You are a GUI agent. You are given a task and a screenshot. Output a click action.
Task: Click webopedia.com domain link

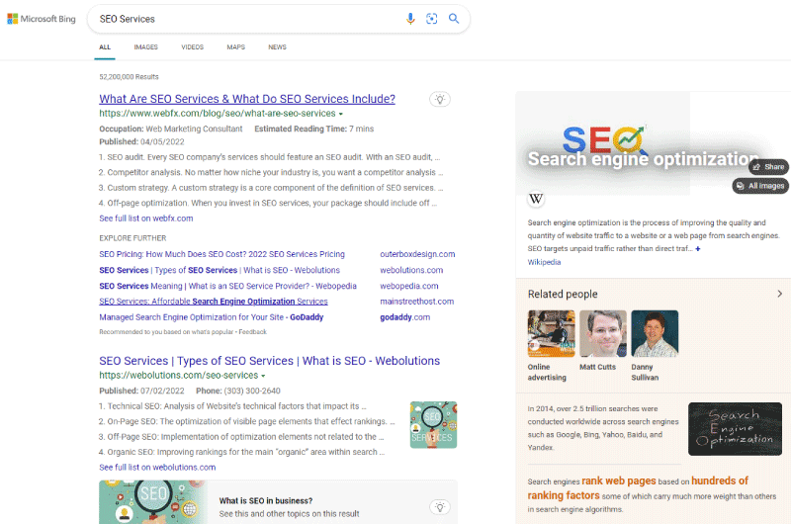409,286
